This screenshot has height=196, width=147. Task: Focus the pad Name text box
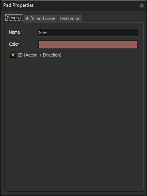point(88,32)
